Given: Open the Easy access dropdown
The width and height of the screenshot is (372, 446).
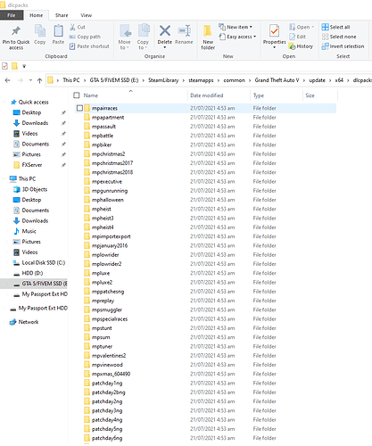Looking at the screenshot, I should (x=237, y=37).
